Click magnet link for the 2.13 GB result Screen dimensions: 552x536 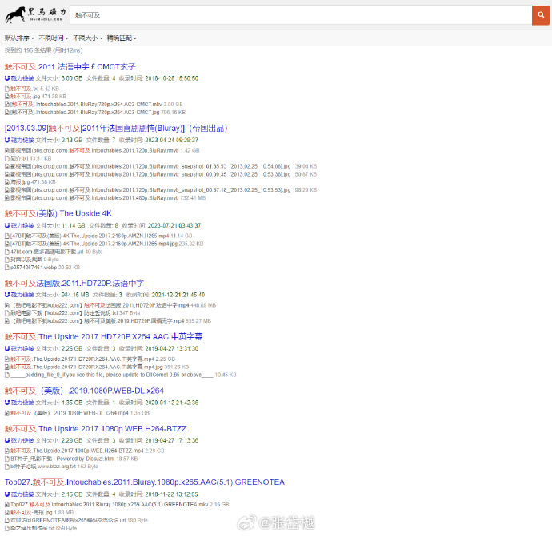point(19,141)
